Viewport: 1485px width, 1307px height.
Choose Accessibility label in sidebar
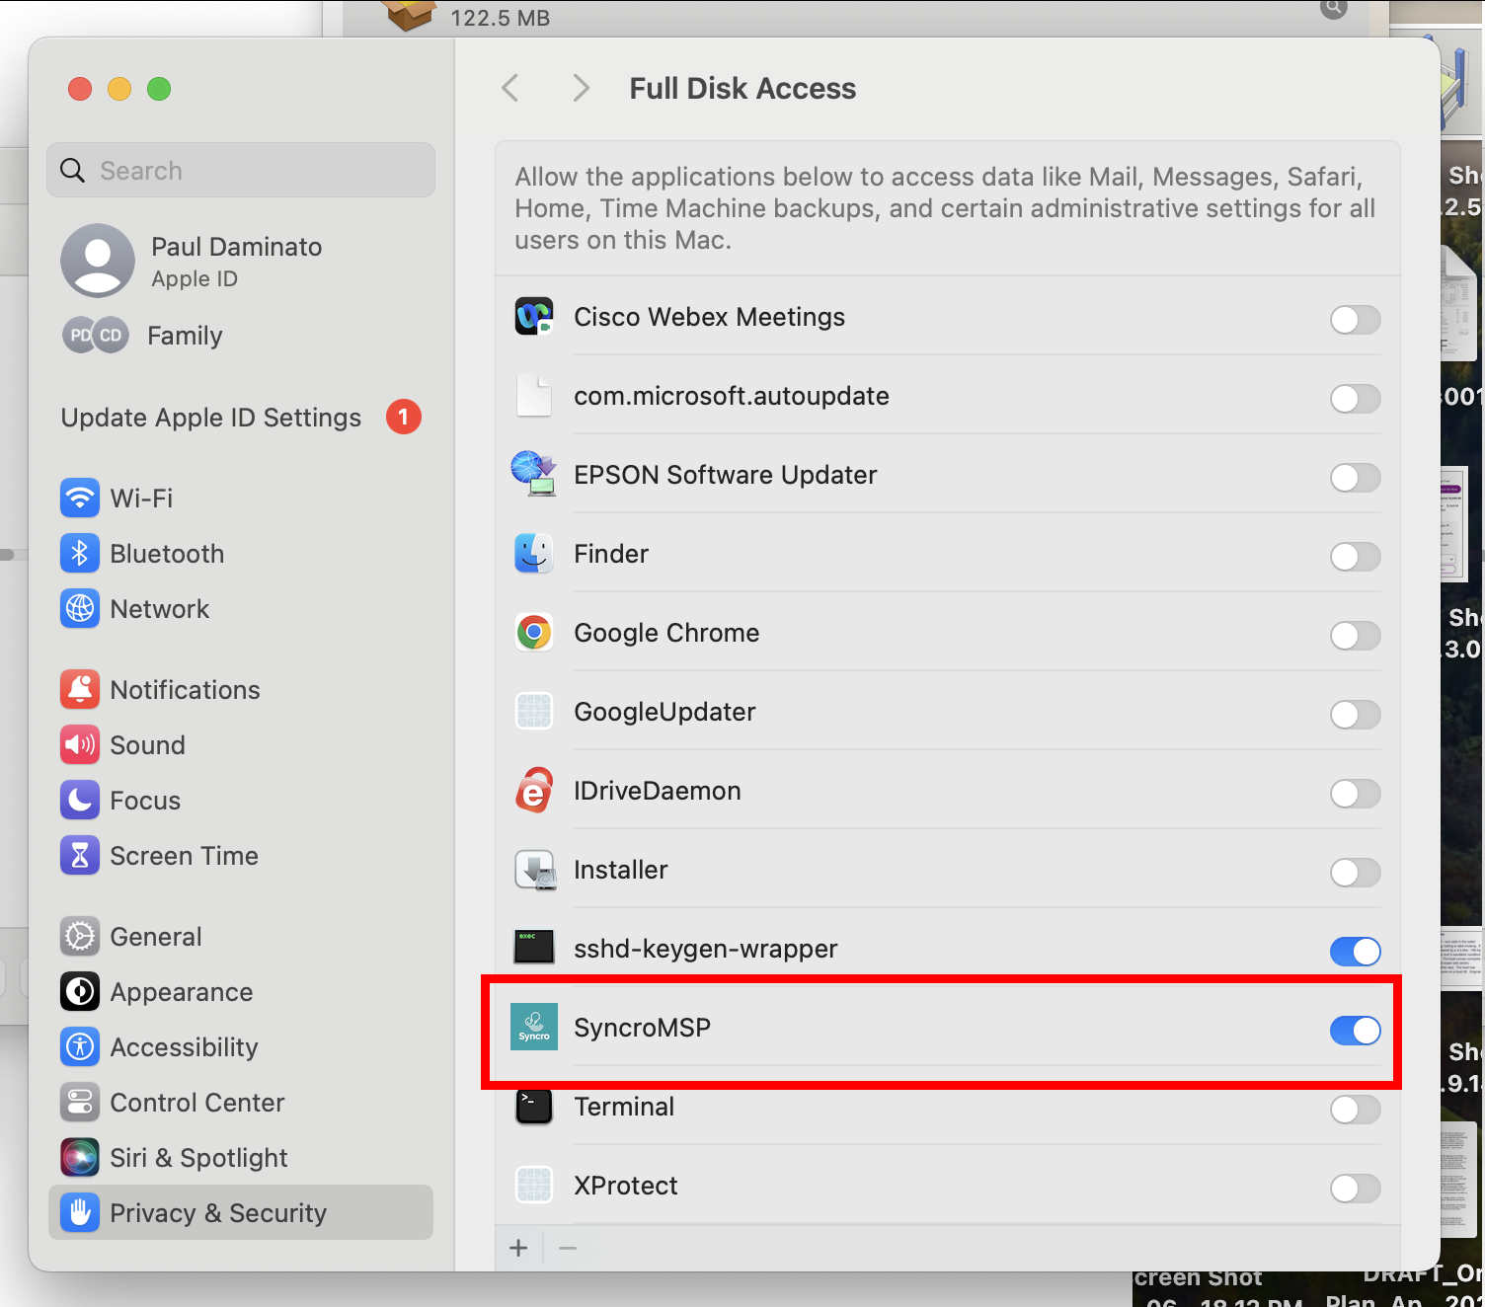click(x=184, y=1046)
